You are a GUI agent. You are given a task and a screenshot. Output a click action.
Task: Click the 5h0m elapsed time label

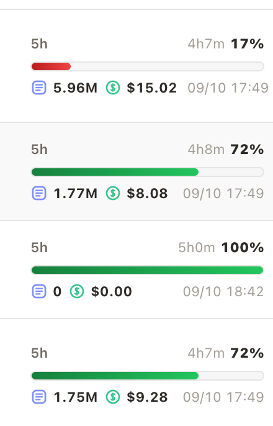point(197,248)
